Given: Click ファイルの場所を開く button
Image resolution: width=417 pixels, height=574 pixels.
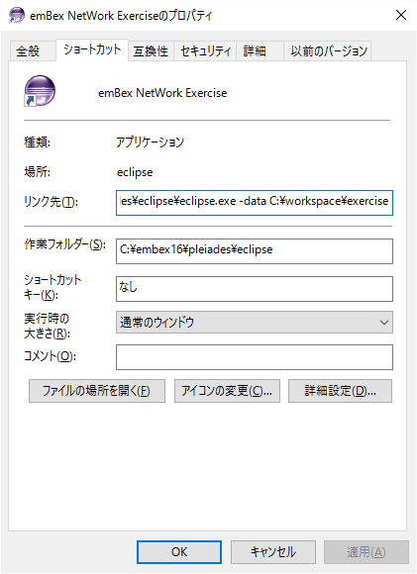Looking at the screenshot, I should tap(97, 391).
